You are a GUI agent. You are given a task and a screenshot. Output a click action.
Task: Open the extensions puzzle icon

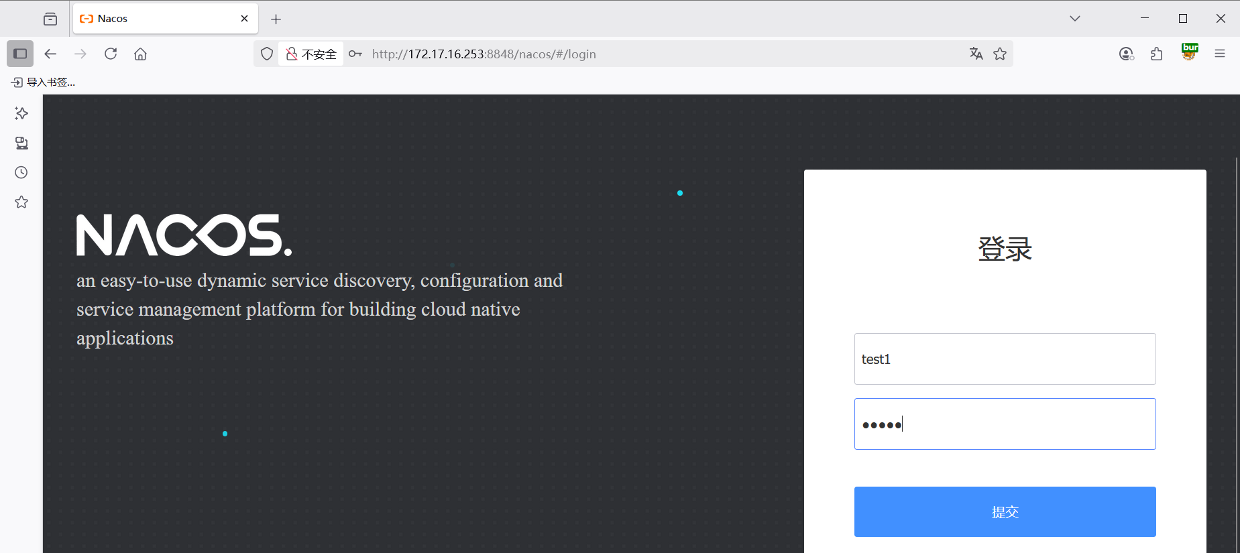pyautogui.click(x=1156, y=54)
